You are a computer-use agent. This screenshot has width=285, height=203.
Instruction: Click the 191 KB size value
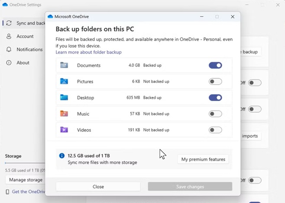(134, 130)
